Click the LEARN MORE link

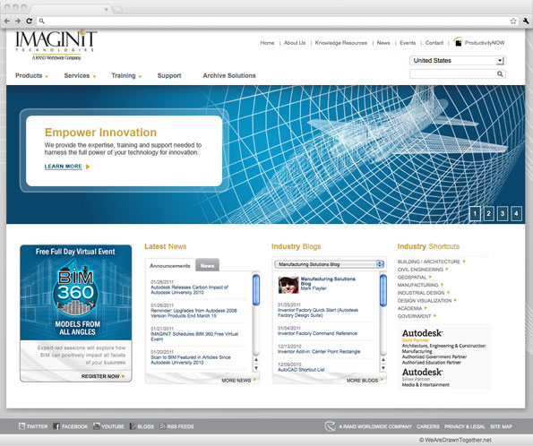pos(64,167)
